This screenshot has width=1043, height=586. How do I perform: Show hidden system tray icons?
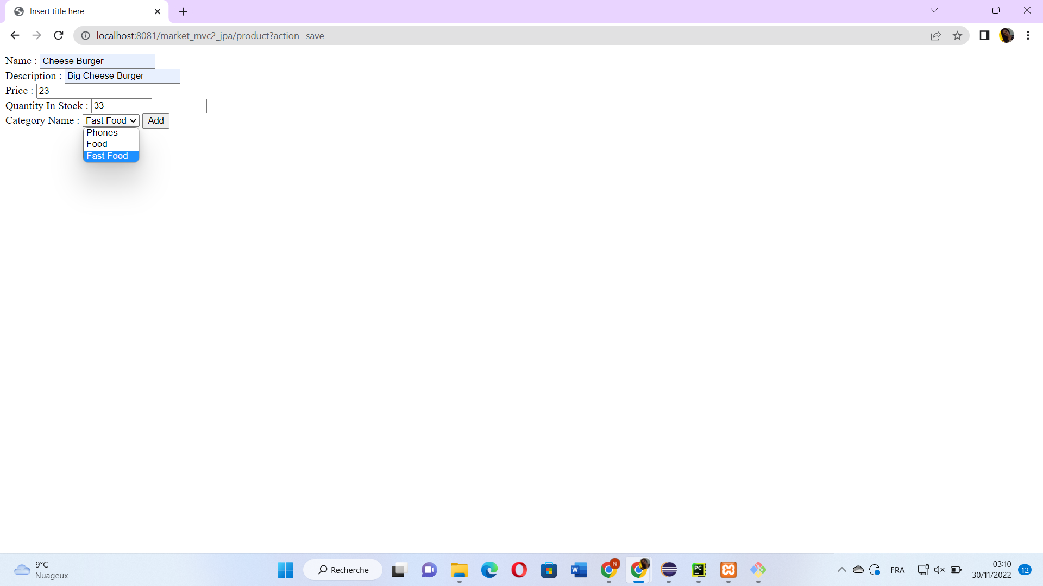click(841, 570)
